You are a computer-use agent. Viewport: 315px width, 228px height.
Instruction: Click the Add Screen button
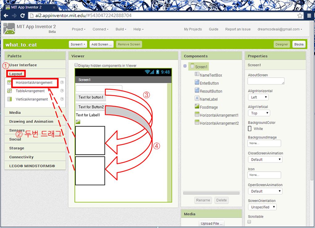tap(102, 44)
